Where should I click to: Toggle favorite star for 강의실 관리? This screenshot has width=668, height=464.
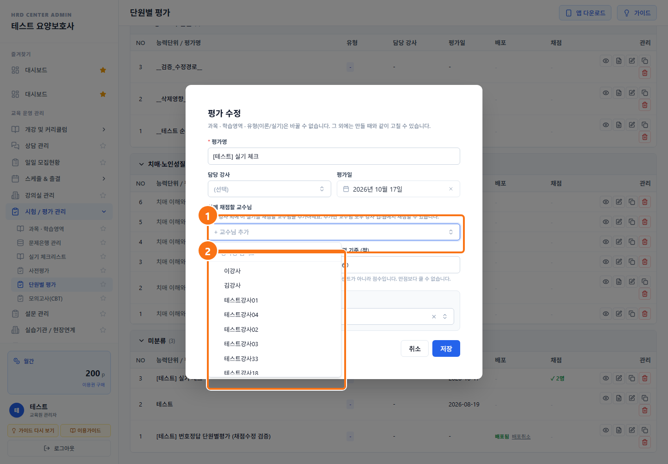[103, 195]
